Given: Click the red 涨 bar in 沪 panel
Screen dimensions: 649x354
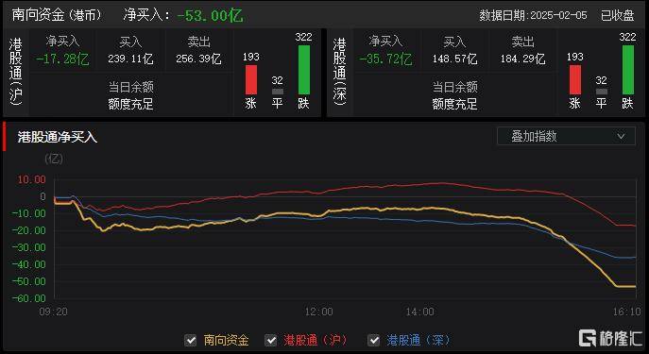Looking at the screenshot, I should pos(251,80).
